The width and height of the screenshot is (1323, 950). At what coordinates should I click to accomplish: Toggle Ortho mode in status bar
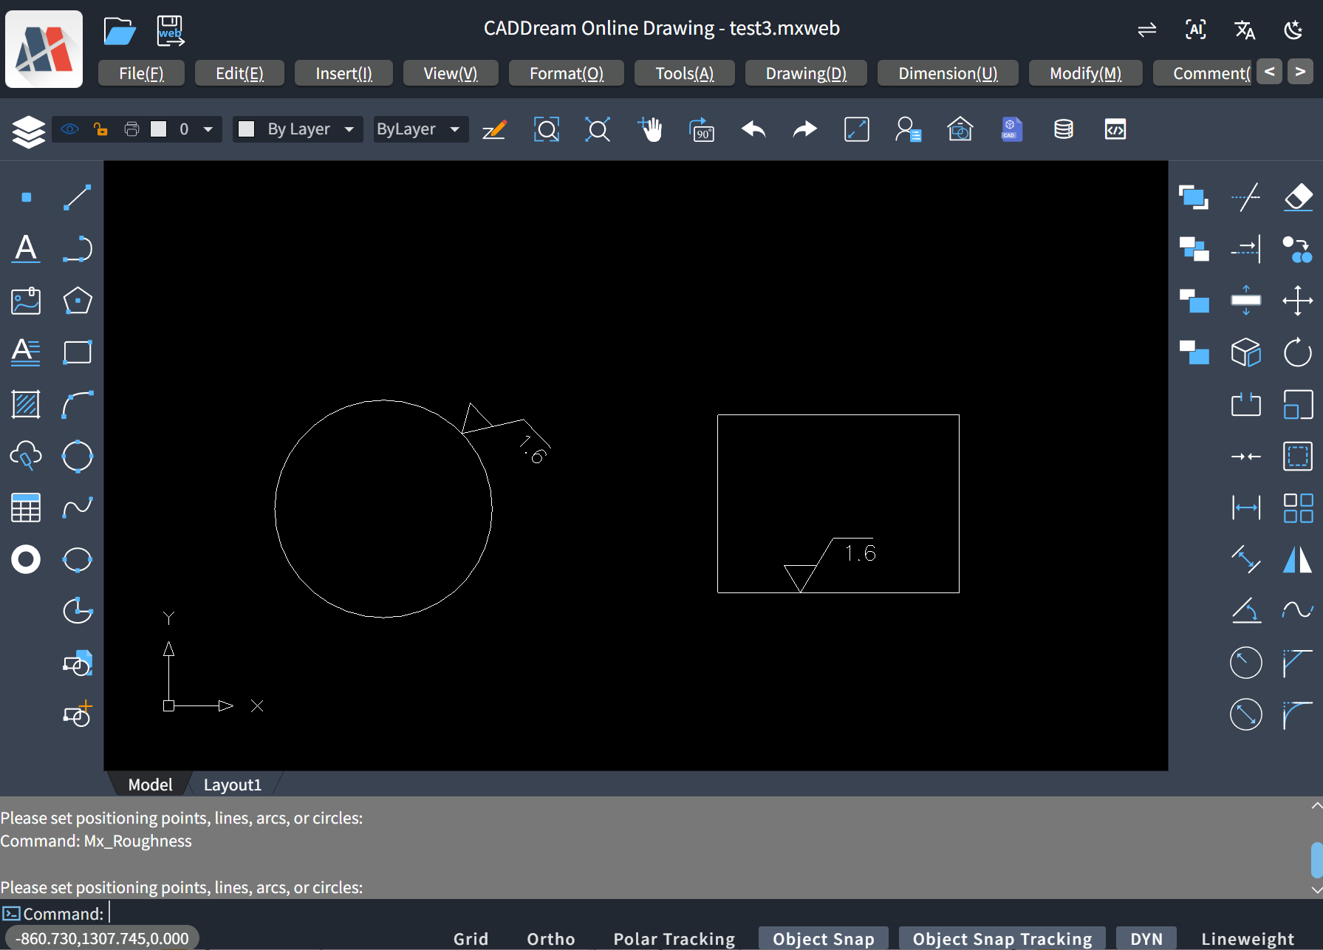point(550,938)
